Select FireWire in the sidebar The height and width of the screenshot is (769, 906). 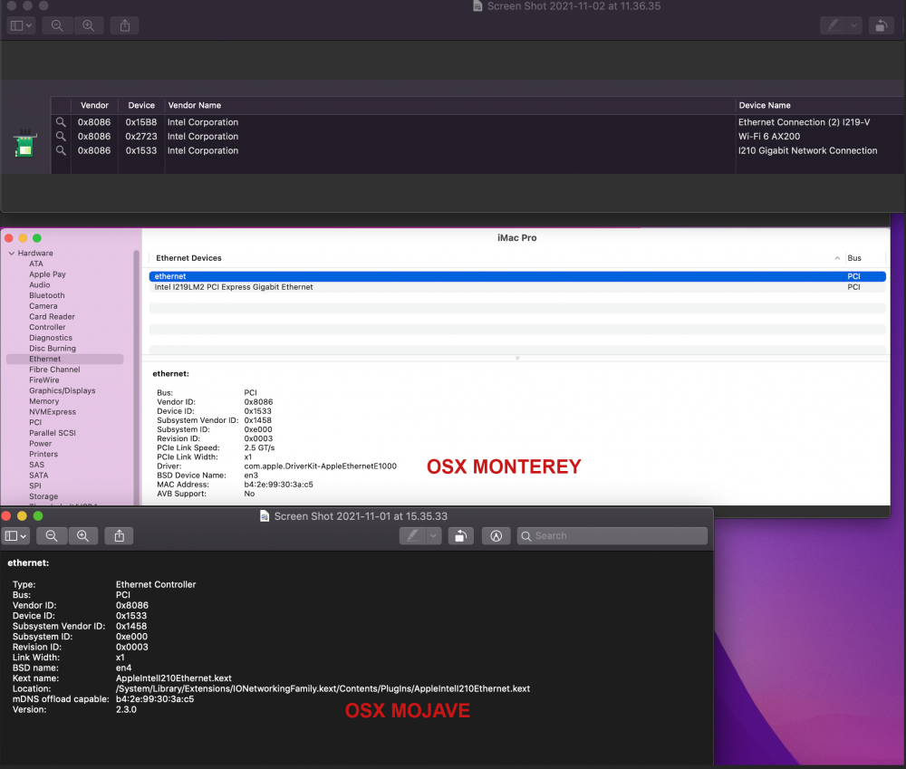click(43, 380)
